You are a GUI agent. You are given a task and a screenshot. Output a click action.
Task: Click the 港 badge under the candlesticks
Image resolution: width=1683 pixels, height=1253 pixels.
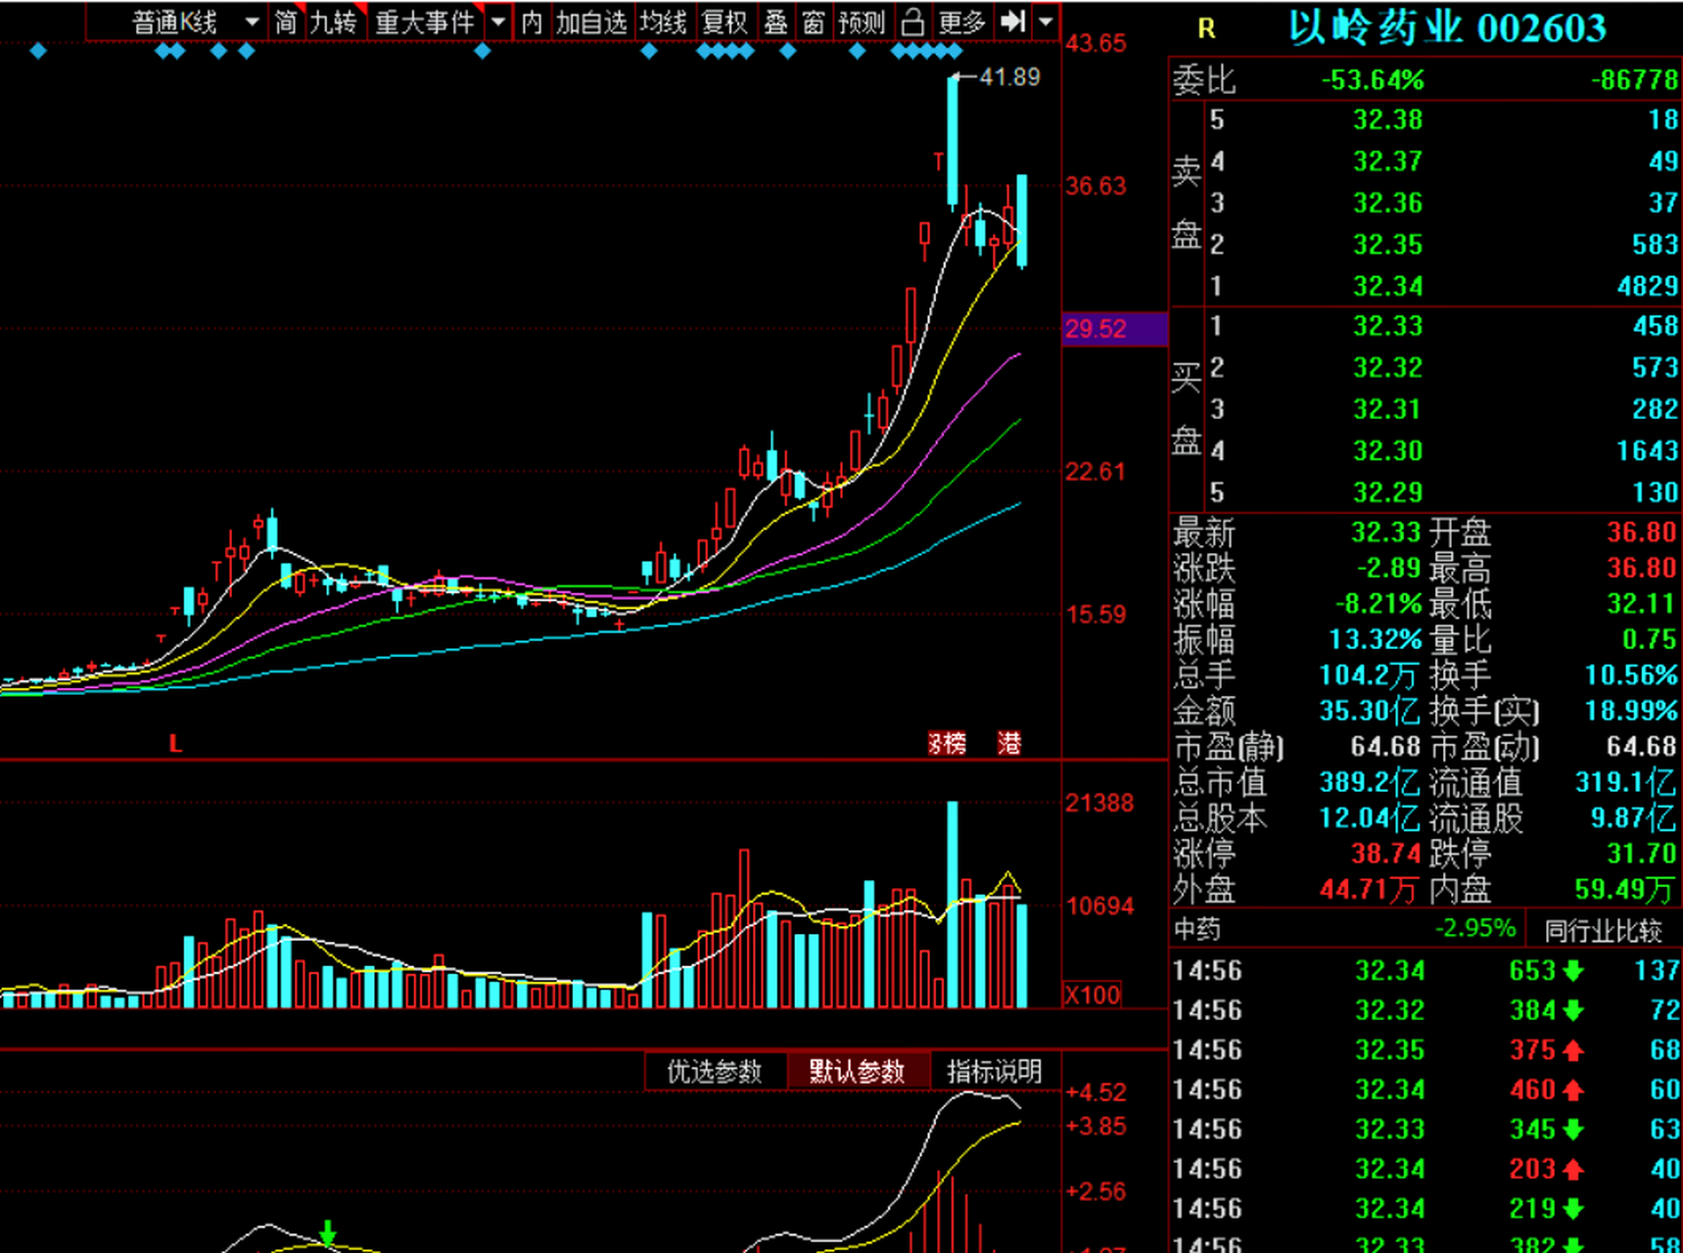(x=1009, y=743)
